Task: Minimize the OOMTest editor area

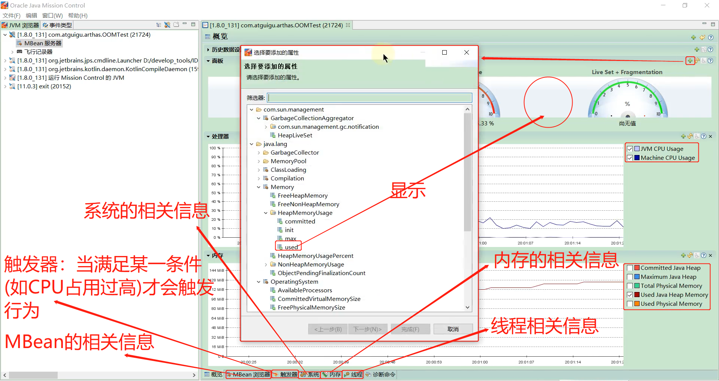Action: pyautogui.click(x=704, y=24)
